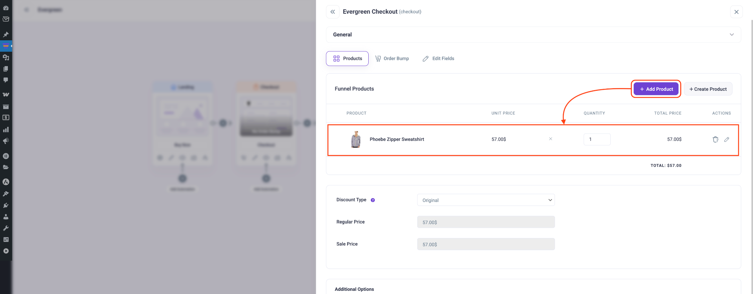Delete the Phoebe Zipper Sweatshirt product
The width and height of the screenshot is (753, 294).
click(x=715, y=139)
